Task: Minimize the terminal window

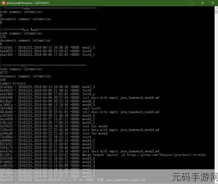Action: coord(192,3)
